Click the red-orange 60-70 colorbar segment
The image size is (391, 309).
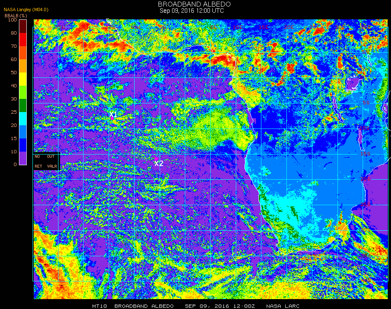click(x=23, y=53)
